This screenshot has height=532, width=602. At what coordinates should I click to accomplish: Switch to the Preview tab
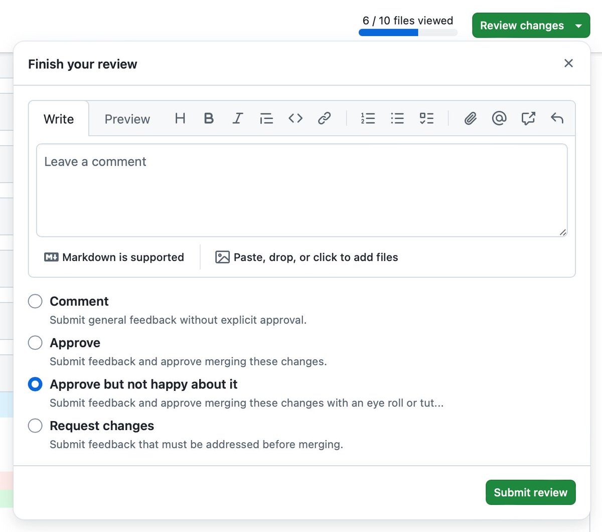(x=127, y=119)
